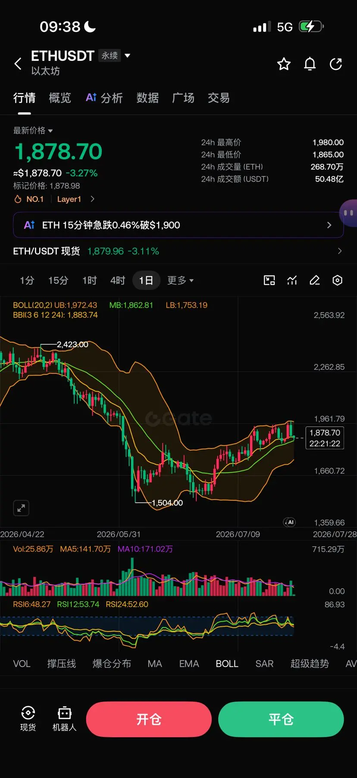Open ETH/USDT spot row chevron
The width and height of the screenshot is (357, 778).
pos(340,251)
